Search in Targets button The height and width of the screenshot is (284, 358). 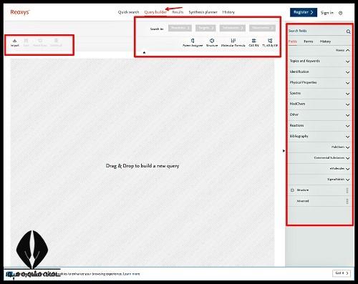[x=205, y=28]
